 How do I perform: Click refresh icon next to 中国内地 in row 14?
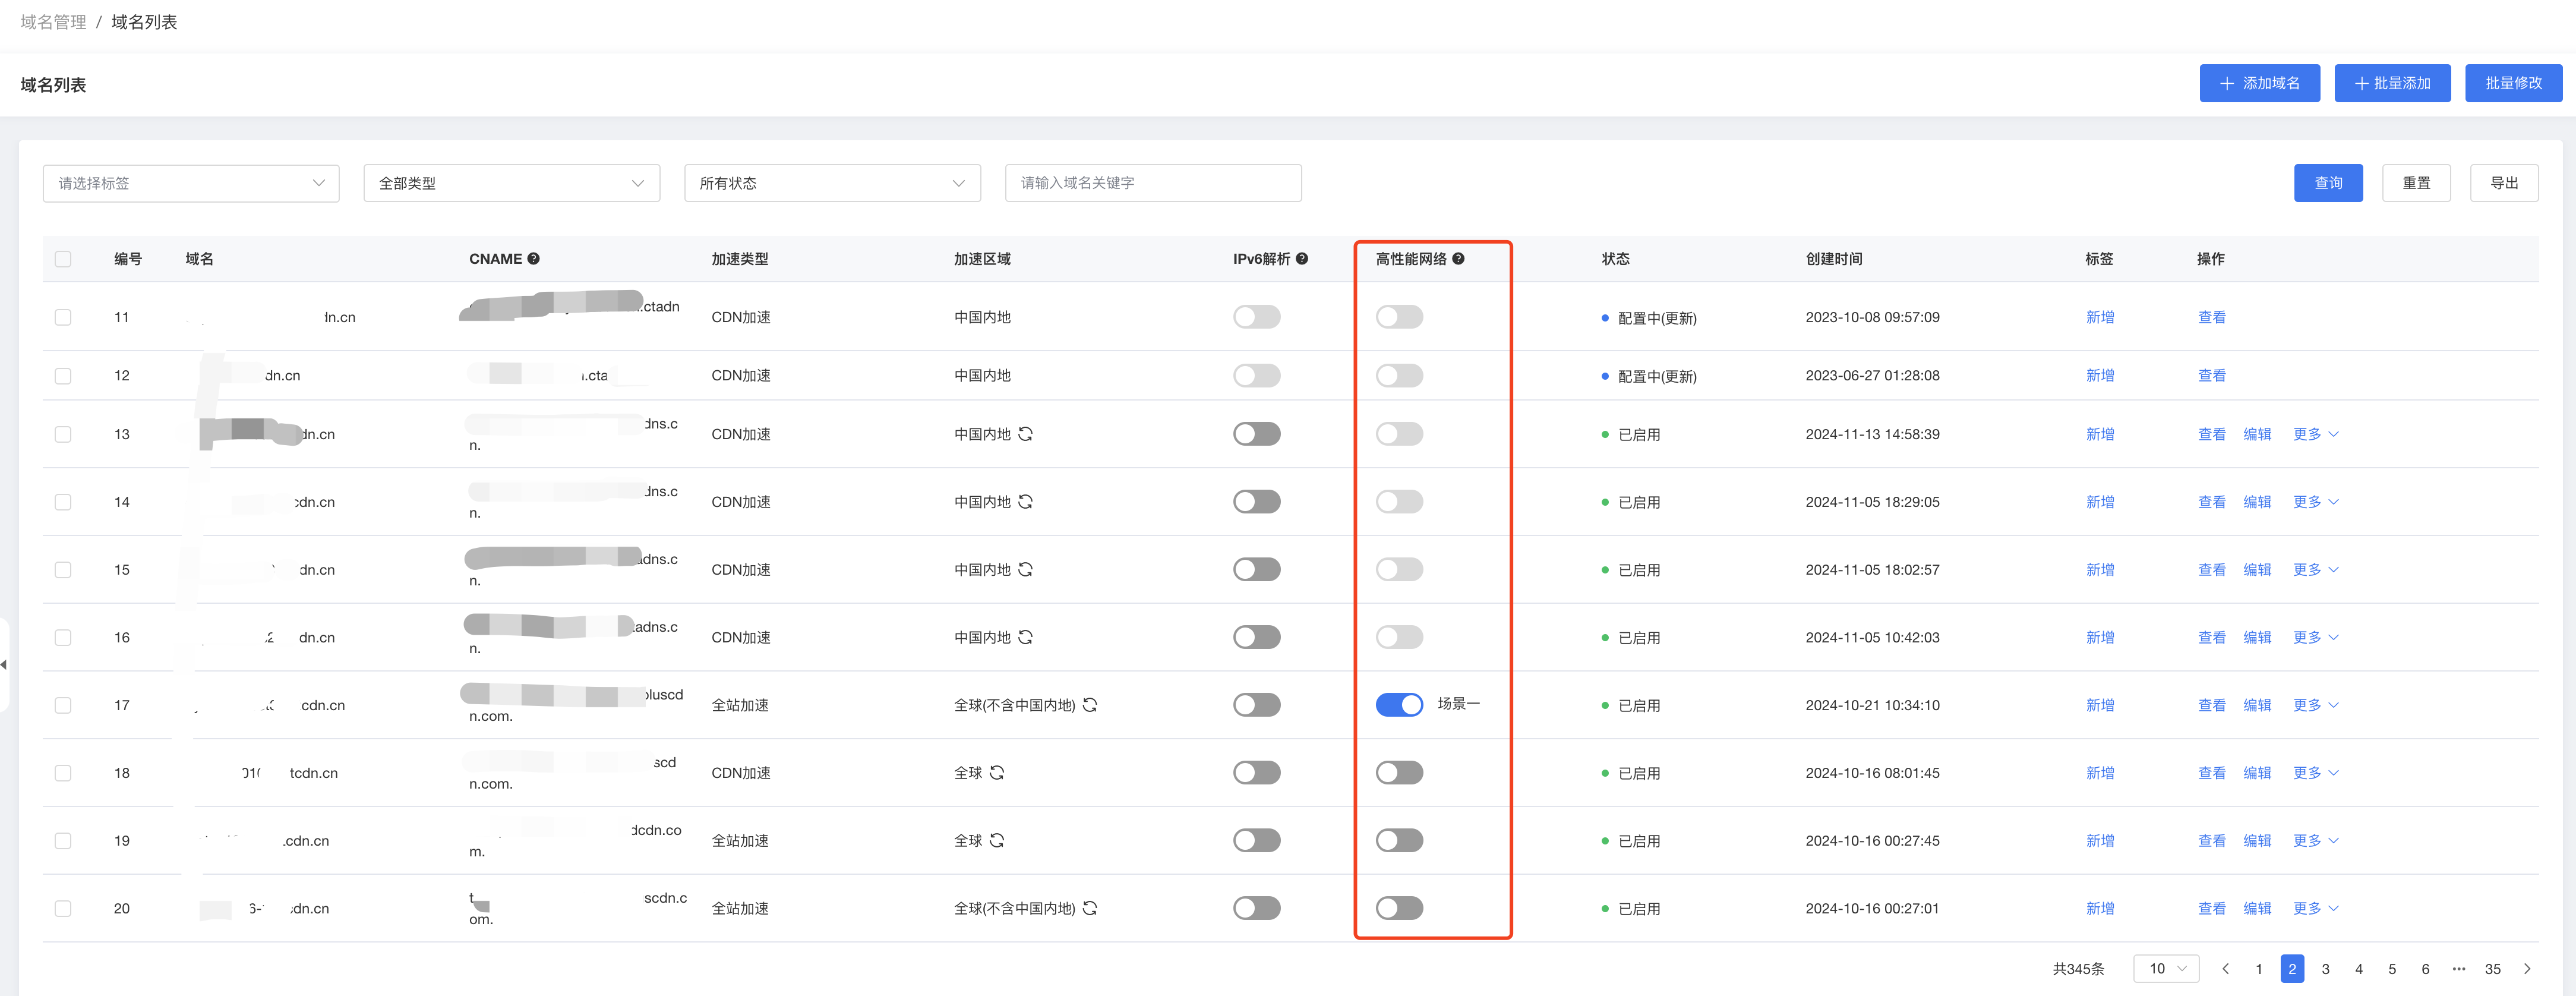point(1025,502)
